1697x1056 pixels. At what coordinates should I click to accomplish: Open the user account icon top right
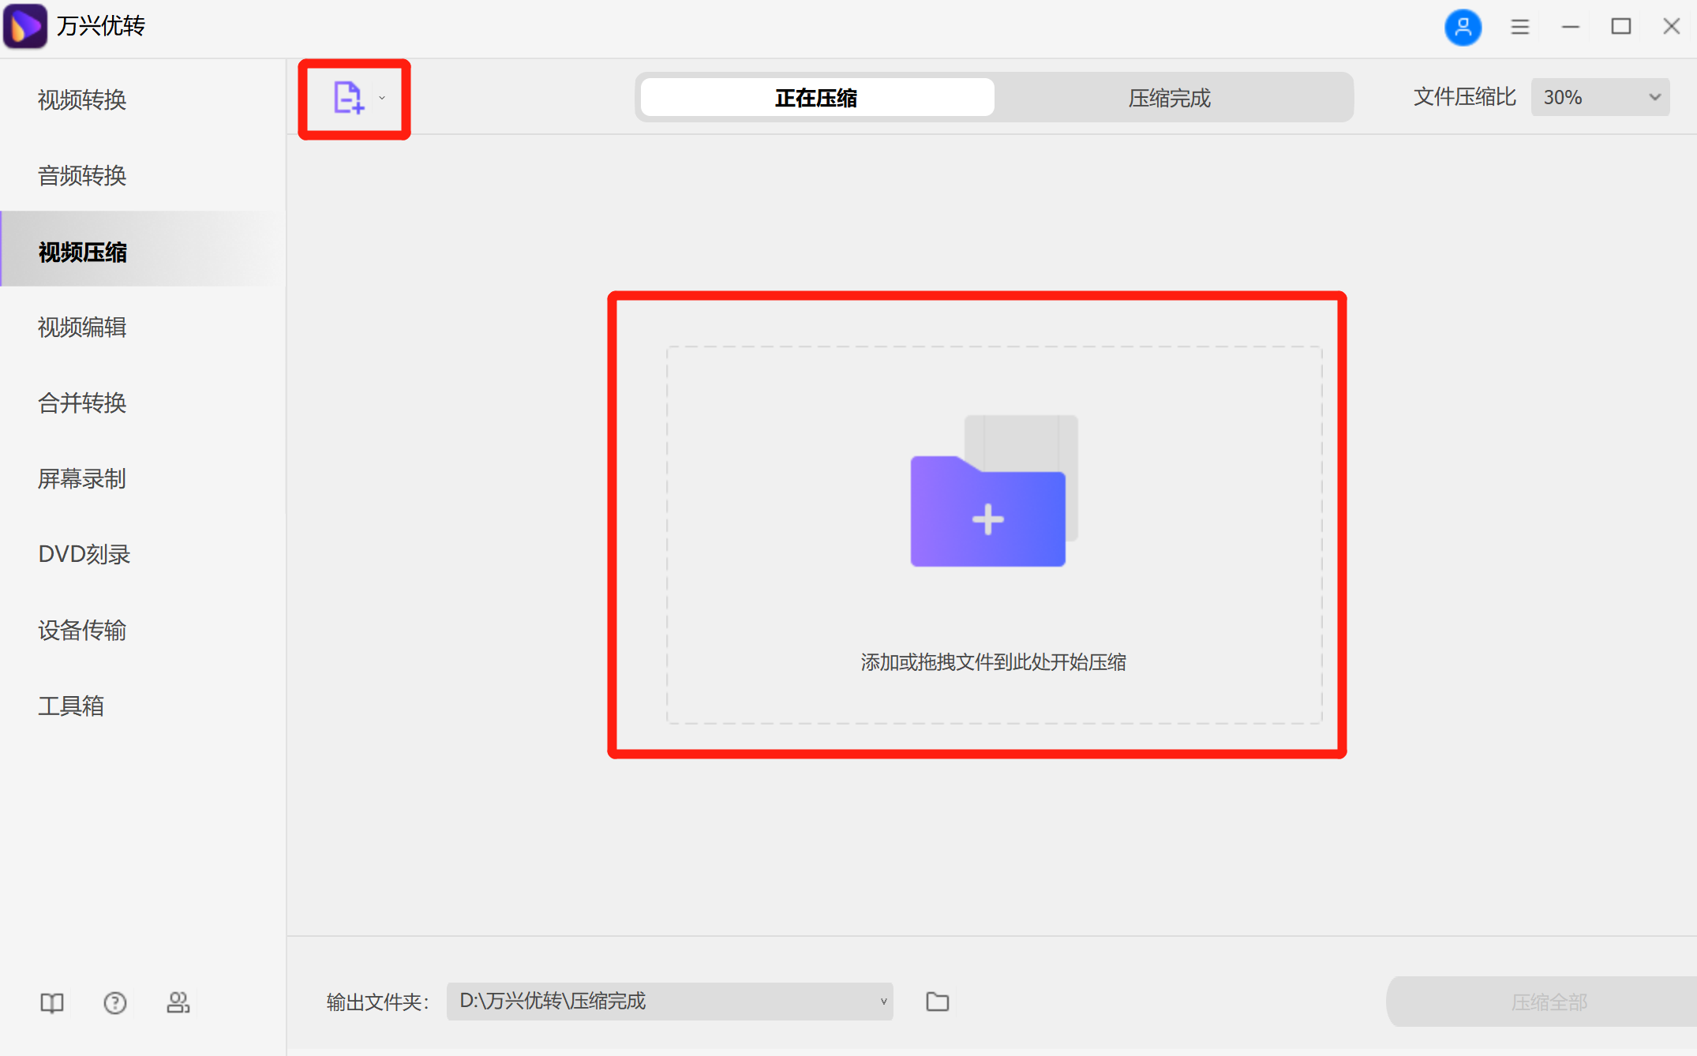click(1463, 26)
